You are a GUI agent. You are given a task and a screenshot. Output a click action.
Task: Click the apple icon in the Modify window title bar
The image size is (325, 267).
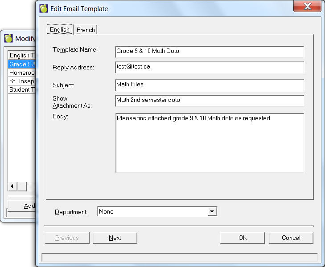(8, 38)
